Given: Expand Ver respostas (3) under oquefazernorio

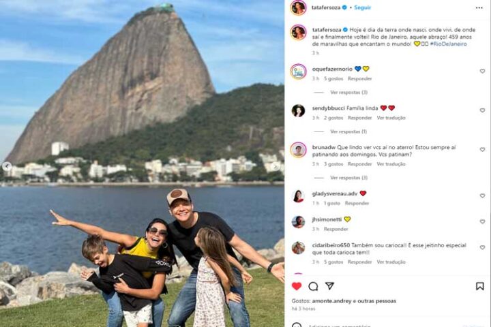Looking at the screenshot, I should click(x=348, y=93).
